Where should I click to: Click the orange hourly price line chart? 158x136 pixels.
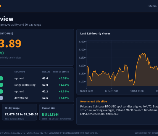122,69
